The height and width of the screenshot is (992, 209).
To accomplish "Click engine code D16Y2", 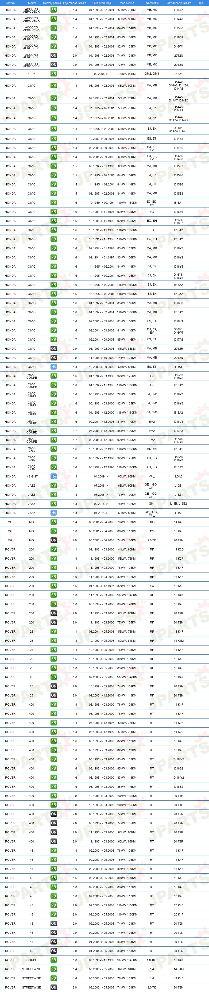I will point(179,258).
